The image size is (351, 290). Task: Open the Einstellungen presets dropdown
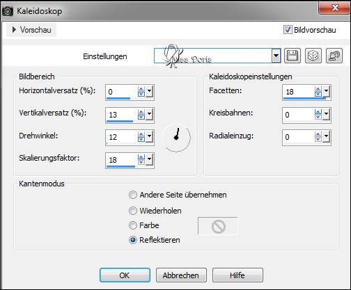click(276, 56)
